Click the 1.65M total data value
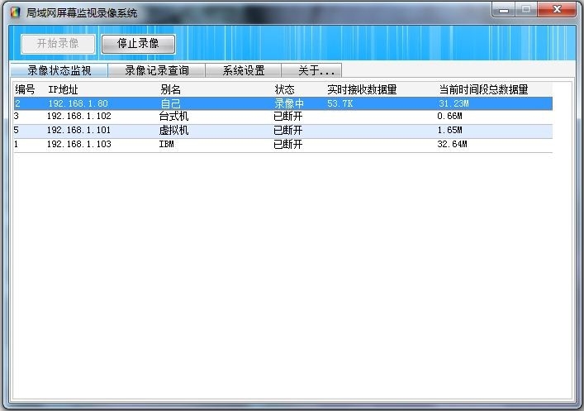The width and height of the screenshot is (584, 411). tap(449, 130)
